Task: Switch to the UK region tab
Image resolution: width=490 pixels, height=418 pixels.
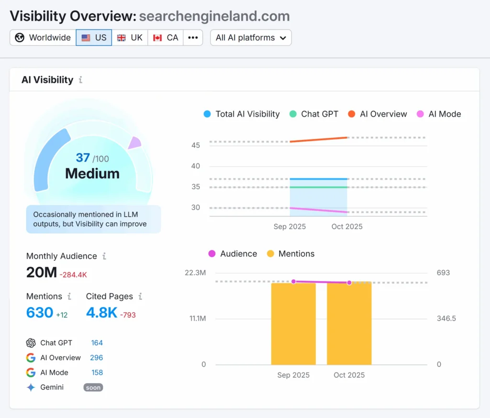Action: point(130,38)
